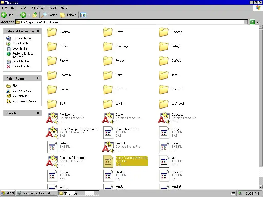Select the Cityscap folder icon

pyautogui.click(x=164, y=32)
